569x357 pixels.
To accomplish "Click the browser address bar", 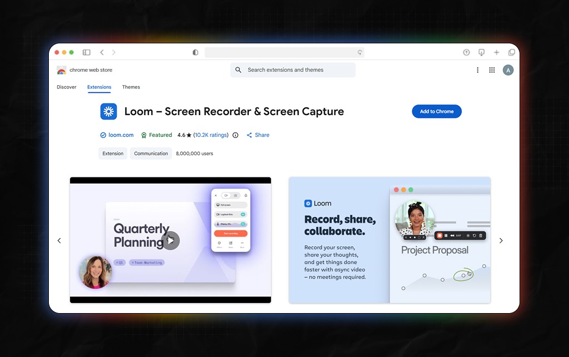I will pos(284,52).
